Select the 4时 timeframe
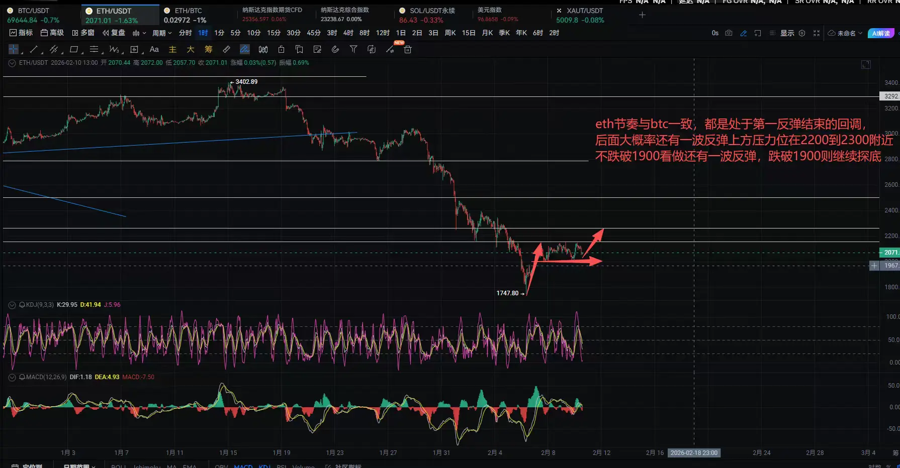The image size is (900, 468). tap(348, 33)
